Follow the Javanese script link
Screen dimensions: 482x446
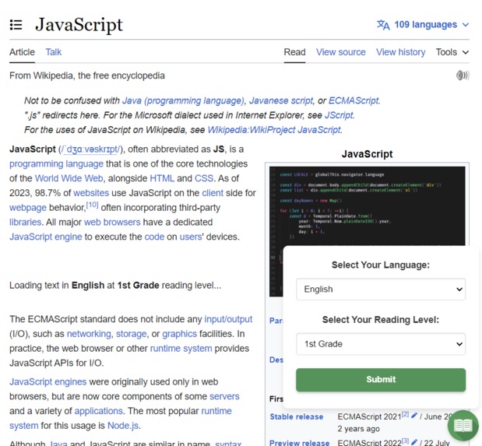pos(280,100)
